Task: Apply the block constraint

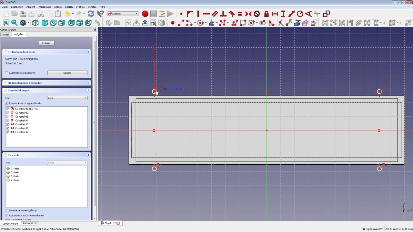Action: tap(257, 14)
